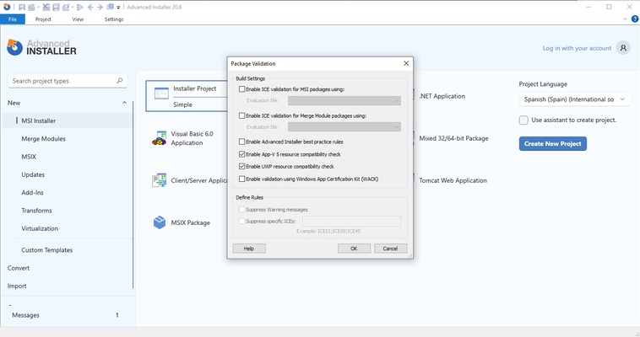Image resolution: width=640 pixels, height=337 pixels.
Task: Enable Advanced Installer best practice rules
Action: coord(242,142)
